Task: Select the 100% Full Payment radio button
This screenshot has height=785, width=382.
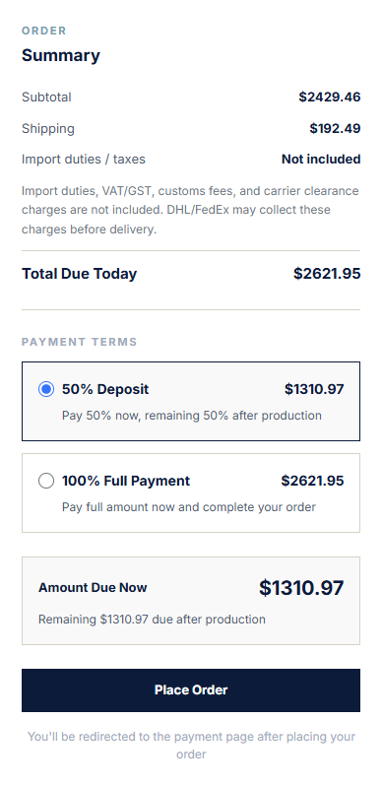Action: coord(46,481)
